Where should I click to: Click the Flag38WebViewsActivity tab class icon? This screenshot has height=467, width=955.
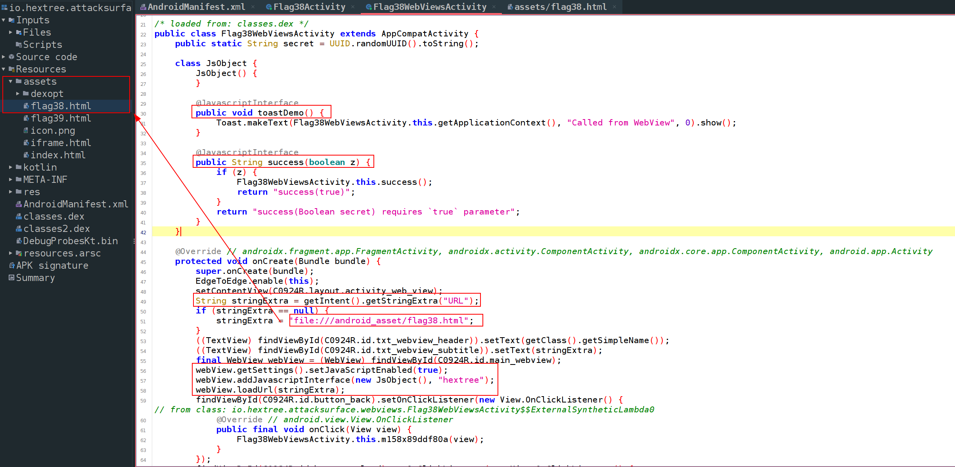click(x=369, y=7)
